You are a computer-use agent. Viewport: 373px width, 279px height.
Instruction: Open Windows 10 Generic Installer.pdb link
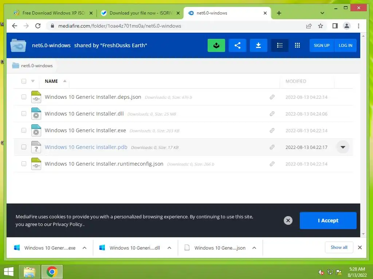(86, 147)
